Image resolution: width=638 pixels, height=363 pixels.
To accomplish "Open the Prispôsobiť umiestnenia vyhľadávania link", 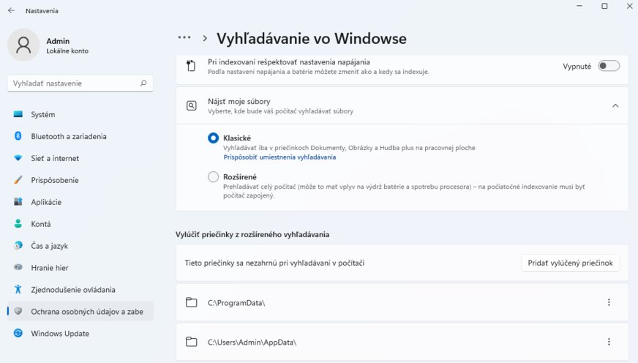I will coord(279,157).
